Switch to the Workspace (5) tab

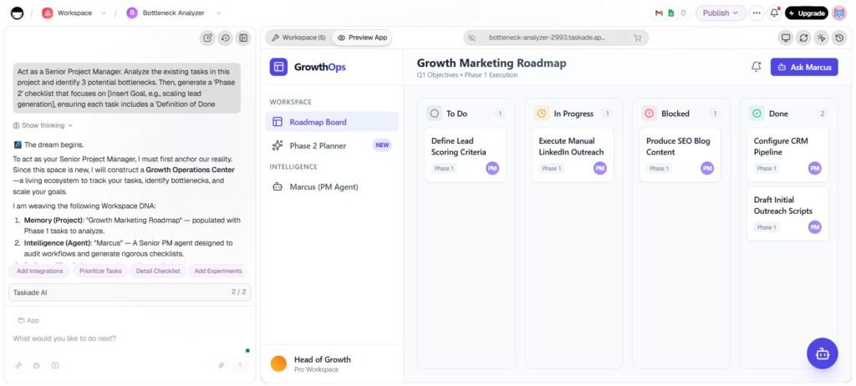(x=298, y=38)
